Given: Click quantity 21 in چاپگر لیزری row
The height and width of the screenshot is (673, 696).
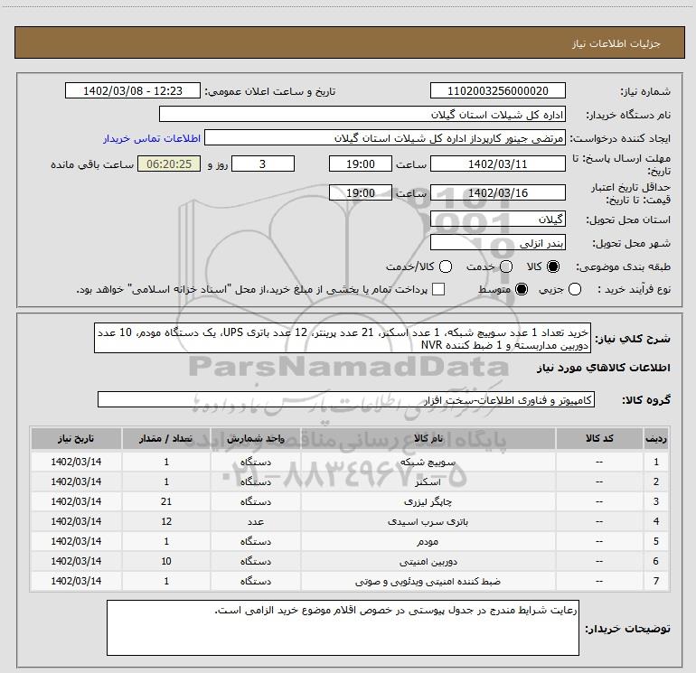Looking at the screenshot, I should tap(166, 501).
